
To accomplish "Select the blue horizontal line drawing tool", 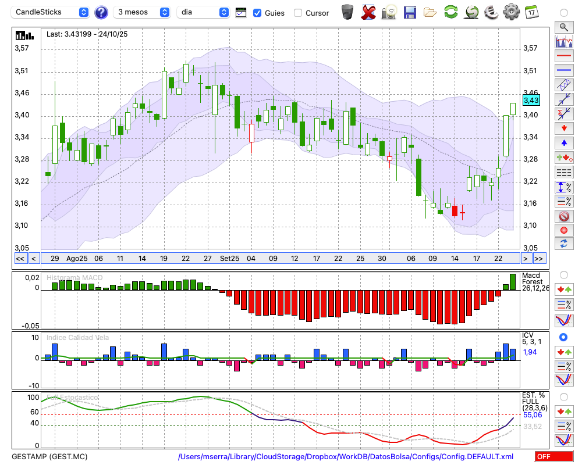I will coord(563,70).
